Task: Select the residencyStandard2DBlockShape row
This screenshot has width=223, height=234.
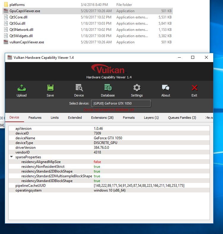Action: 109,171
